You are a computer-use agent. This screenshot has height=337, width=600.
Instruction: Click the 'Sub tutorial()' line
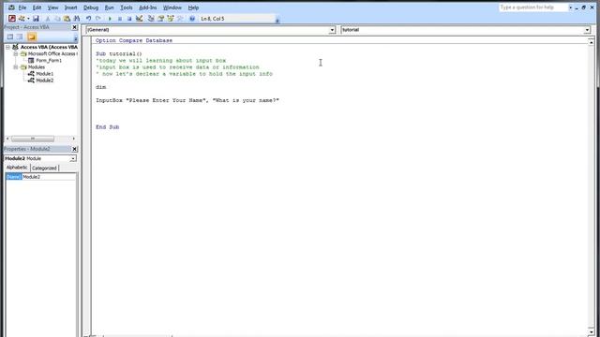tap(119, 54)
